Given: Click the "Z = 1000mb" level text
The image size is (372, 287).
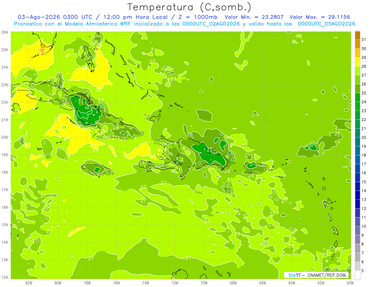Looking at the screenshot, I should click(x=198, y=17).
